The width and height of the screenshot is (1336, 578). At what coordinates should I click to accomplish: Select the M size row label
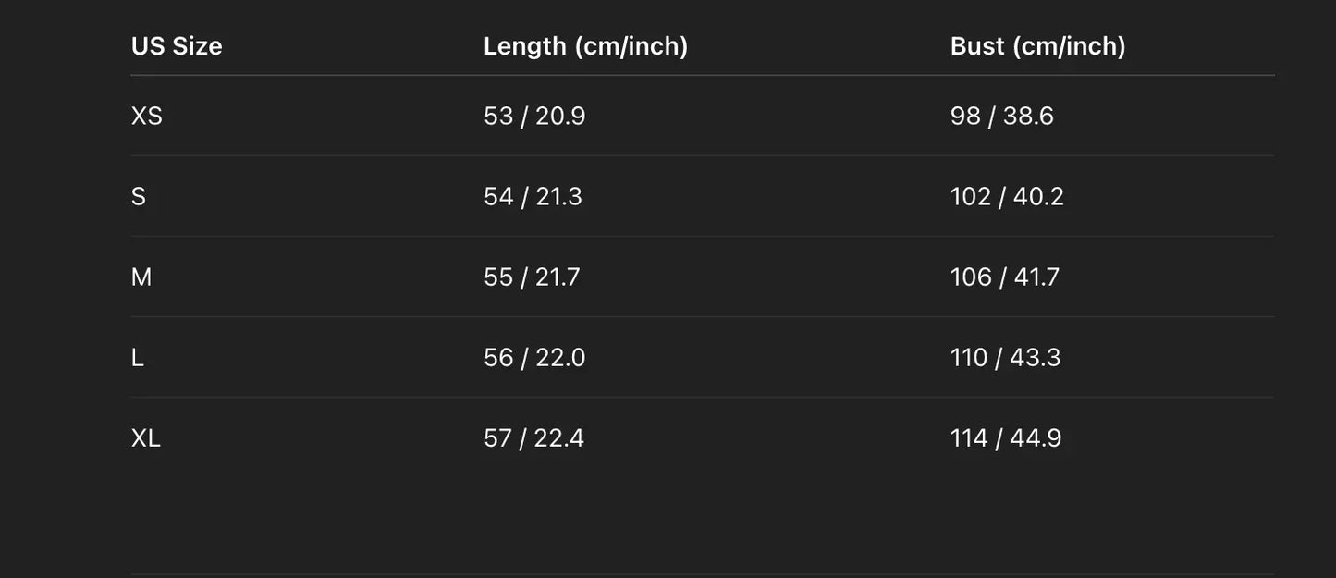coord(141,277)
